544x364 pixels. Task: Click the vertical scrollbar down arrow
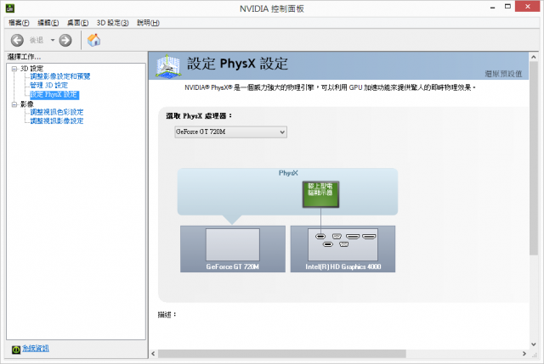[534, 344]
